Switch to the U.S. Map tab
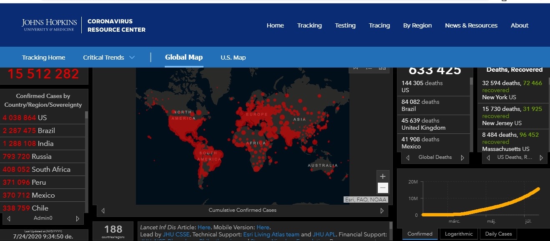 pos(233,58)
